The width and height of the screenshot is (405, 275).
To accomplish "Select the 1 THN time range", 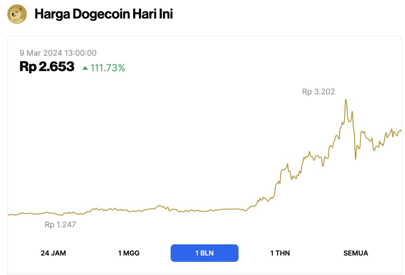I will 280,253.
